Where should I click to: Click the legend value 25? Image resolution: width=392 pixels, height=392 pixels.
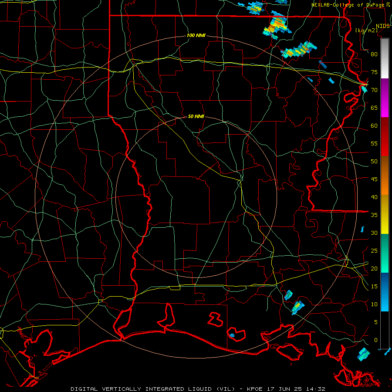click(374, 251)
